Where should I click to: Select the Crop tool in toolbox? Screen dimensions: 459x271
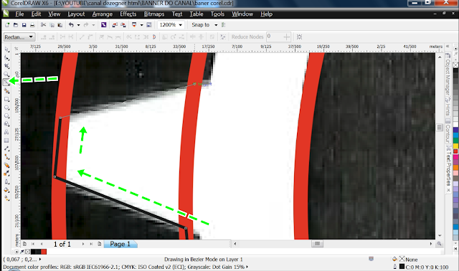6,66
